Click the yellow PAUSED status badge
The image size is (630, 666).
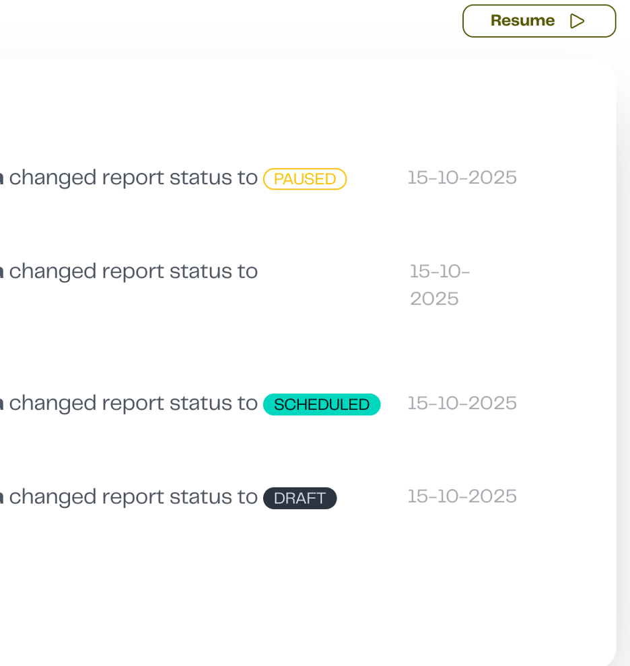pos(305,179)
